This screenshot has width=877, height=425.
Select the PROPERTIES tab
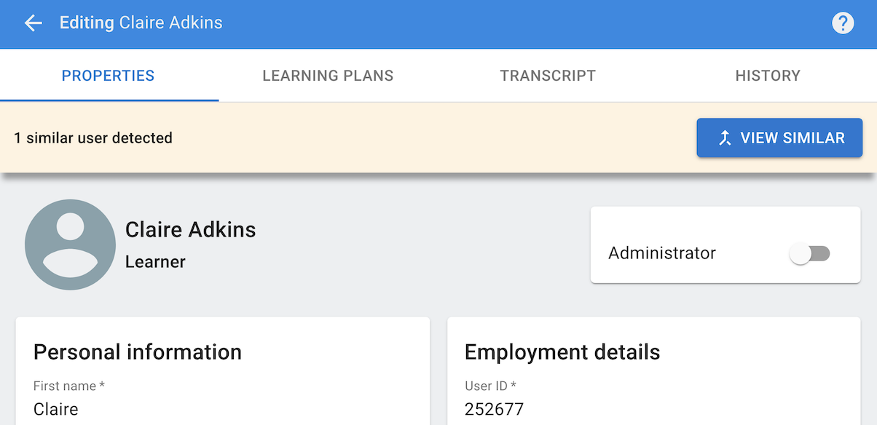[x=108, y=75]
